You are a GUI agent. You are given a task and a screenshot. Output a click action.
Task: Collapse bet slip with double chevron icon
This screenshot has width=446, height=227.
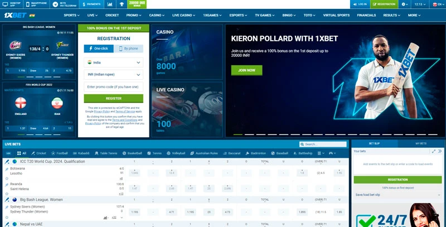(x=440, y=151)
